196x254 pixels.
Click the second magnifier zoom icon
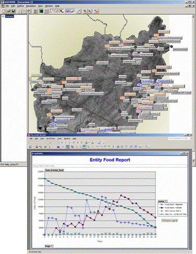coord(90,11)
